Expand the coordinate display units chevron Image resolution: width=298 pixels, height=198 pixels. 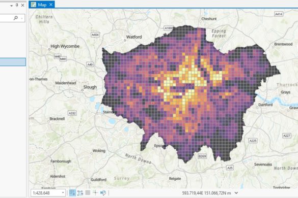pyautogui.click(x=236, y=193)
